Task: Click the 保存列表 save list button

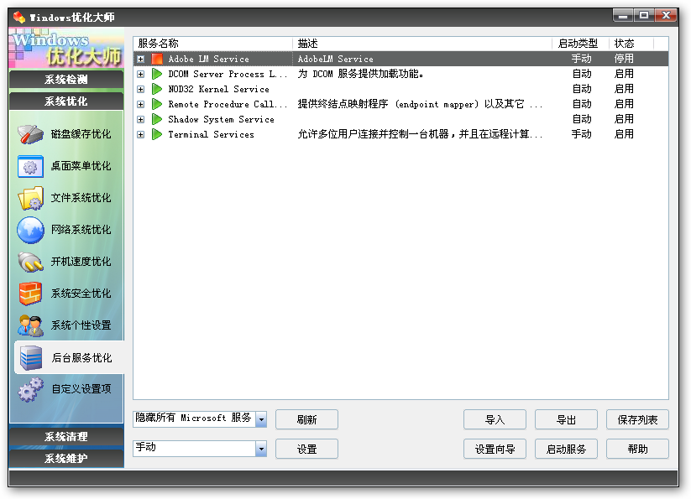Action: tap(637, 419)
